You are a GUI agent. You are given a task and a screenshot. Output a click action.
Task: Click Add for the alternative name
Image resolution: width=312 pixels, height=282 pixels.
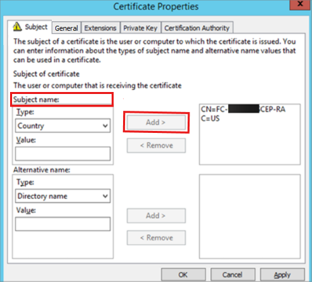(156, 216)
